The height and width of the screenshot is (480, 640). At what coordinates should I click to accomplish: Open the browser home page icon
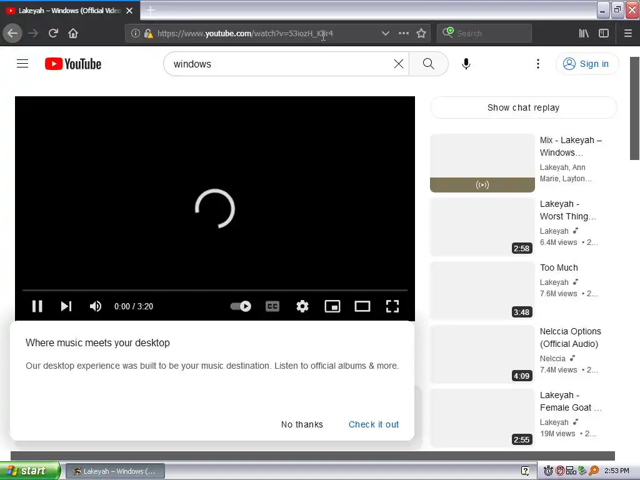point(73,33)
